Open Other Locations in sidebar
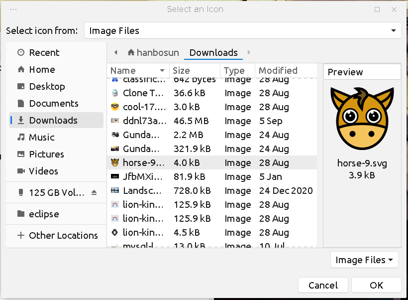Viewport: 408px width, 300px height. [x=57, y=235]
